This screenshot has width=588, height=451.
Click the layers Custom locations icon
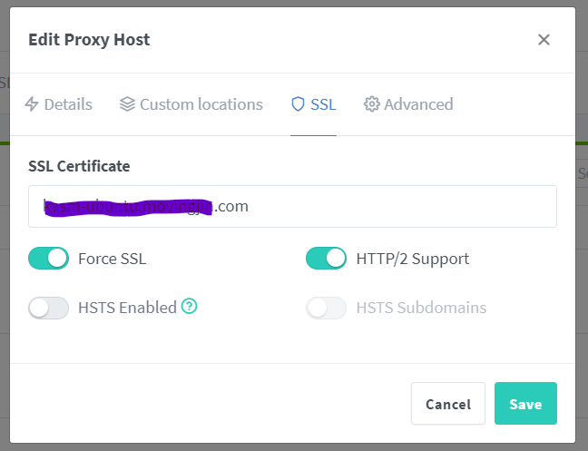click(x=127, y=104)
